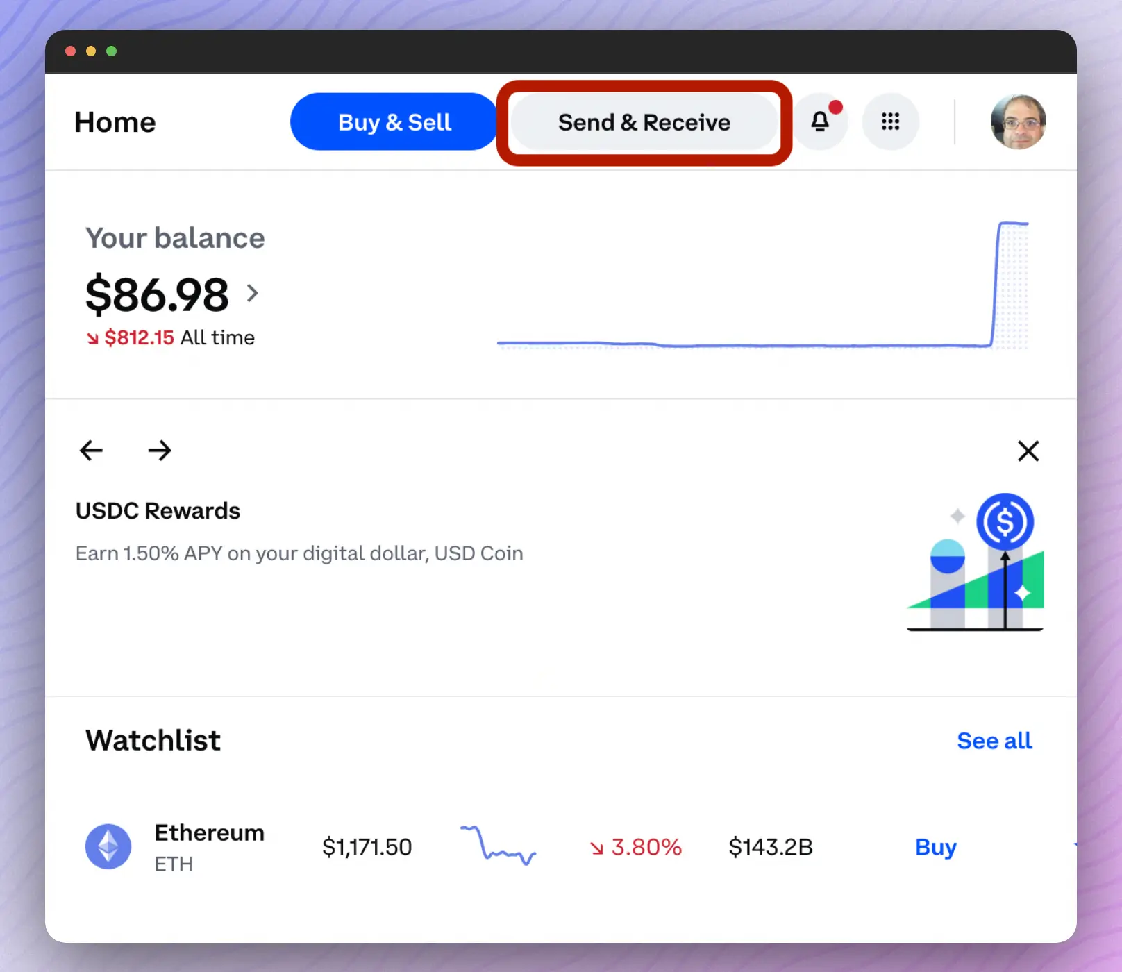Click the $143.2B market cap value
Image resolution: width=1122 pixels, height=972 pixels.
[771, 847]
